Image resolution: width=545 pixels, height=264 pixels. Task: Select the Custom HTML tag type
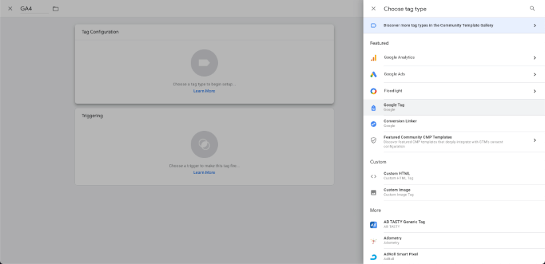(454, 176)
